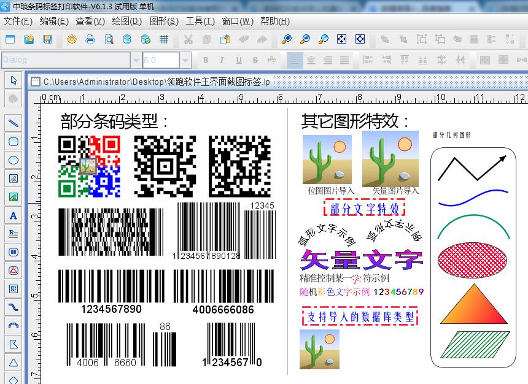Select the bitmap image insert tool
Image resolution: width=528 pixels, height=384 pixels.
point(14,179)
